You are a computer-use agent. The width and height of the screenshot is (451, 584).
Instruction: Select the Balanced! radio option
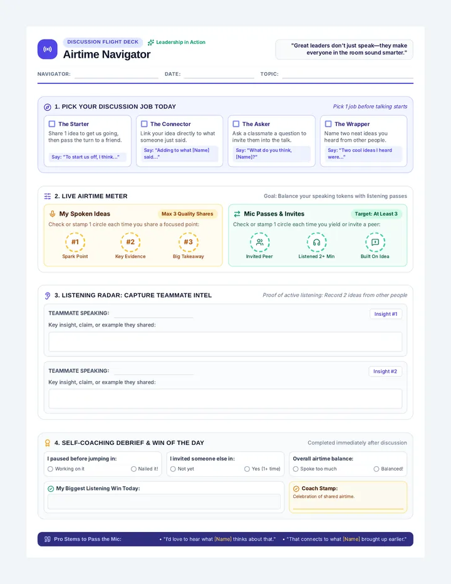coord(376,469)
